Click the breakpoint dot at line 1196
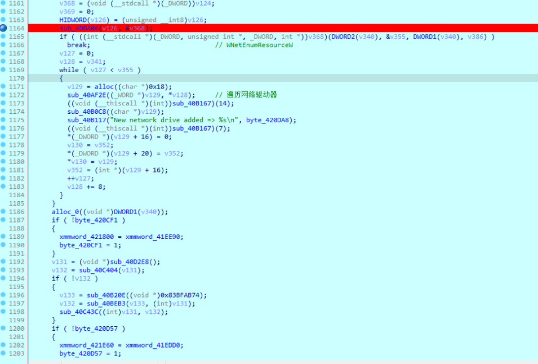538x364 pixels. 3,295
